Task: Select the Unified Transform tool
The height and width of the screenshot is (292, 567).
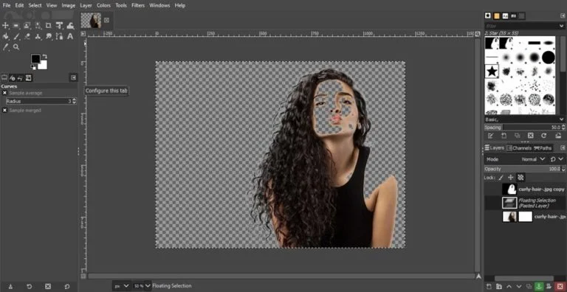Action: point(59,25)
